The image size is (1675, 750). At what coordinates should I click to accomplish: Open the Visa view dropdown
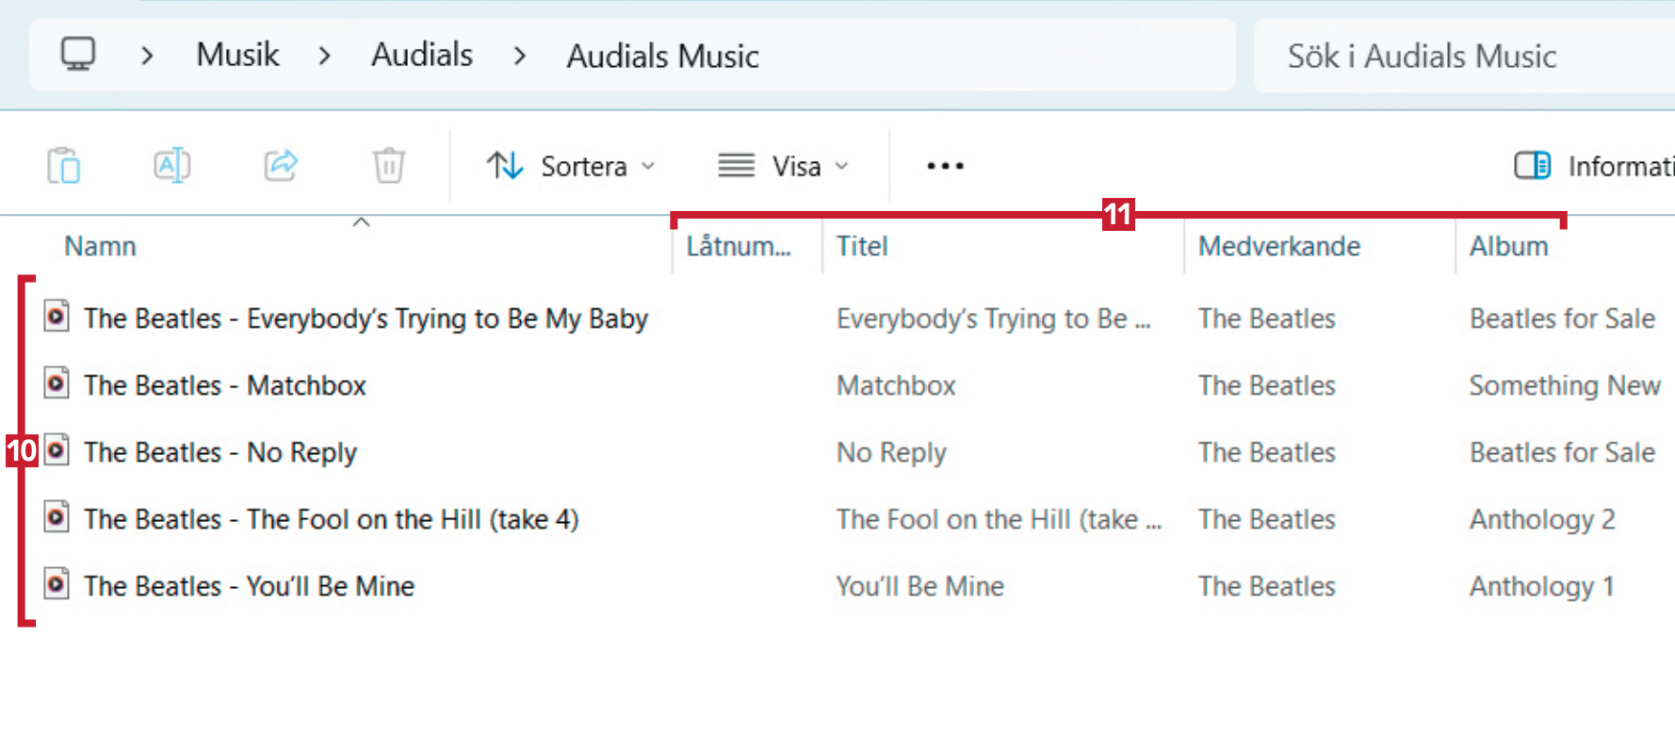pos(783,166)
